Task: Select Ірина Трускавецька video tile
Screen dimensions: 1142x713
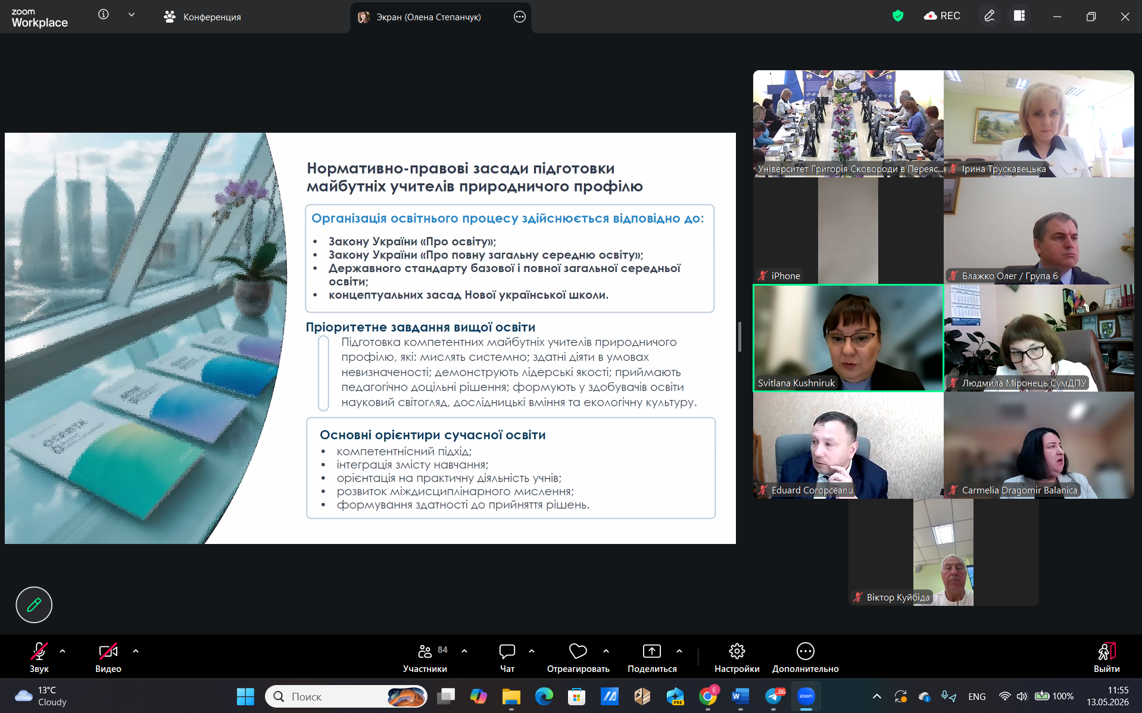Action: (1039, 124)
